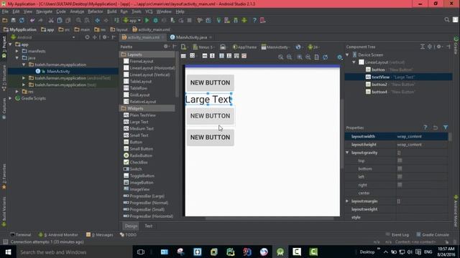Click the Save All toolbar icon
The width and height of the screenshot is (460, 258).
[x=13, y=20]
